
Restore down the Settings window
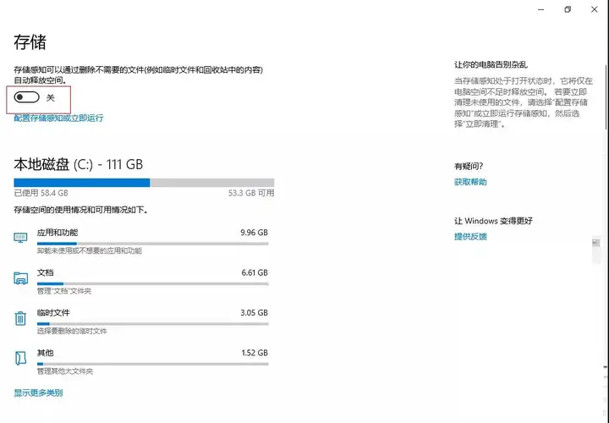tap(568, 9)
